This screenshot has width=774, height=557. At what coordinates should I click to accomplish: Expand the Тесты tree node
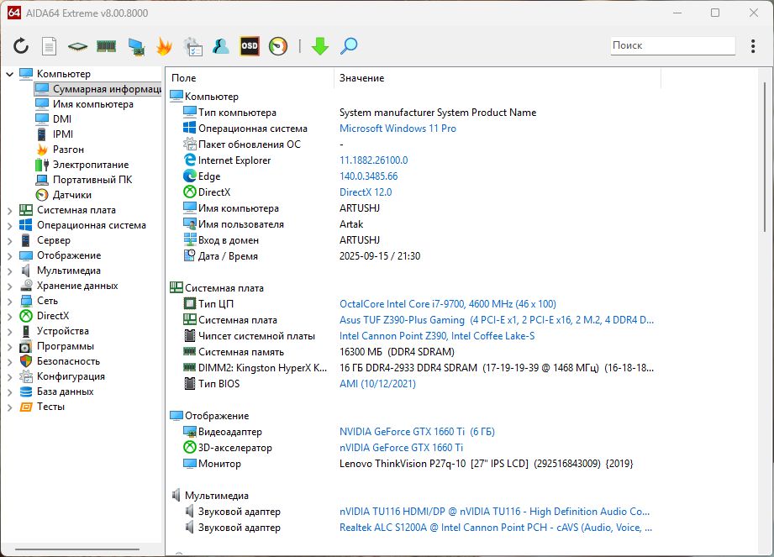pos(9,407)
